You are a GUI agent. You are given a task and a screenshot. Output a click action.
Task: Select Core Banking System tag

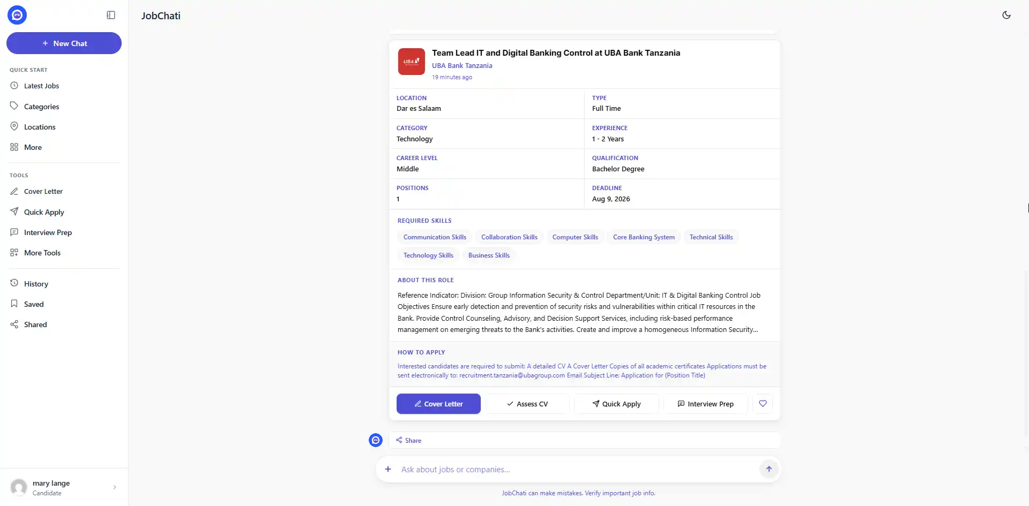(644, 237)
